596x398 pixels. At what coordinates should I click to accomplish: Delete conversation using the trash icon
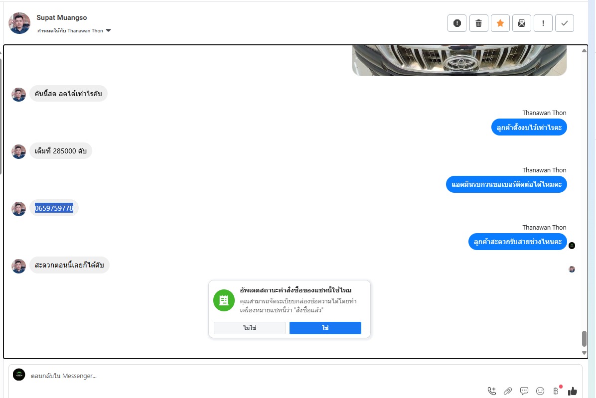point(478,23)
